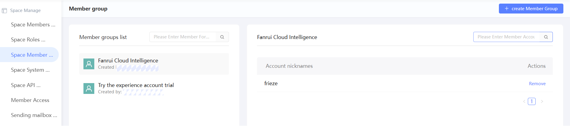Open the Sending mailbox menu item
570x126 pixels.
click(x=34, y=115)
